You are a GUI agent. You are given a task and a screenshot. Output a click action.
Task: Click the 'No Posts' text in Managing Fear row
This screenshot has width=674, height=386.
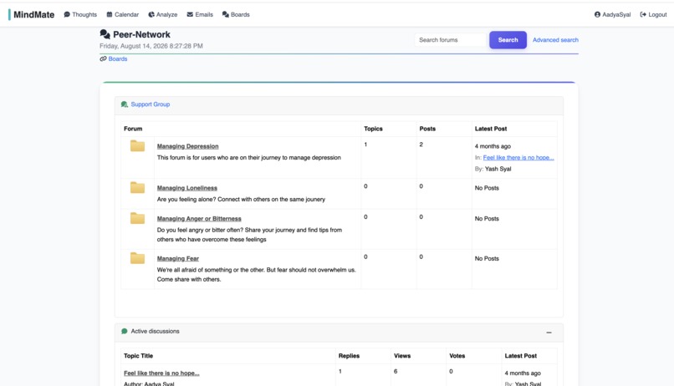pyautogui.click(x=487, y=258)
